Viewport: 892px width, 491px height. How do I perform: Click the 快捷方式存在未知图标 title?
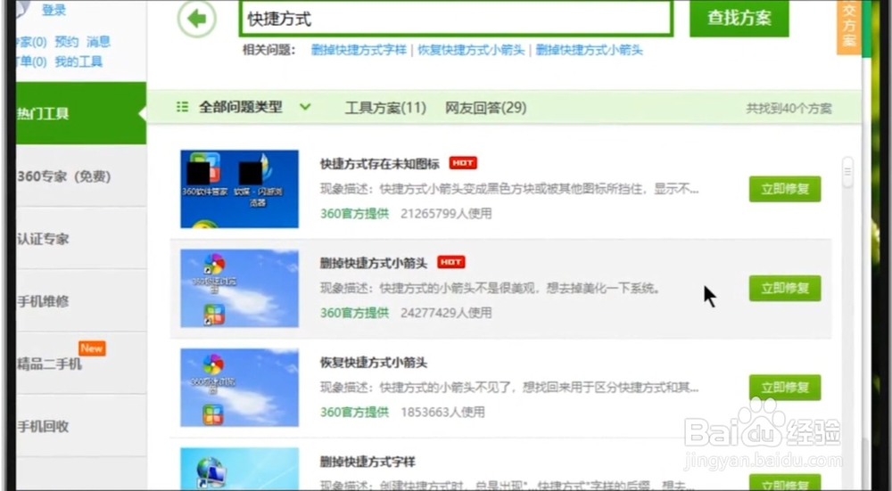click(380, 164)
